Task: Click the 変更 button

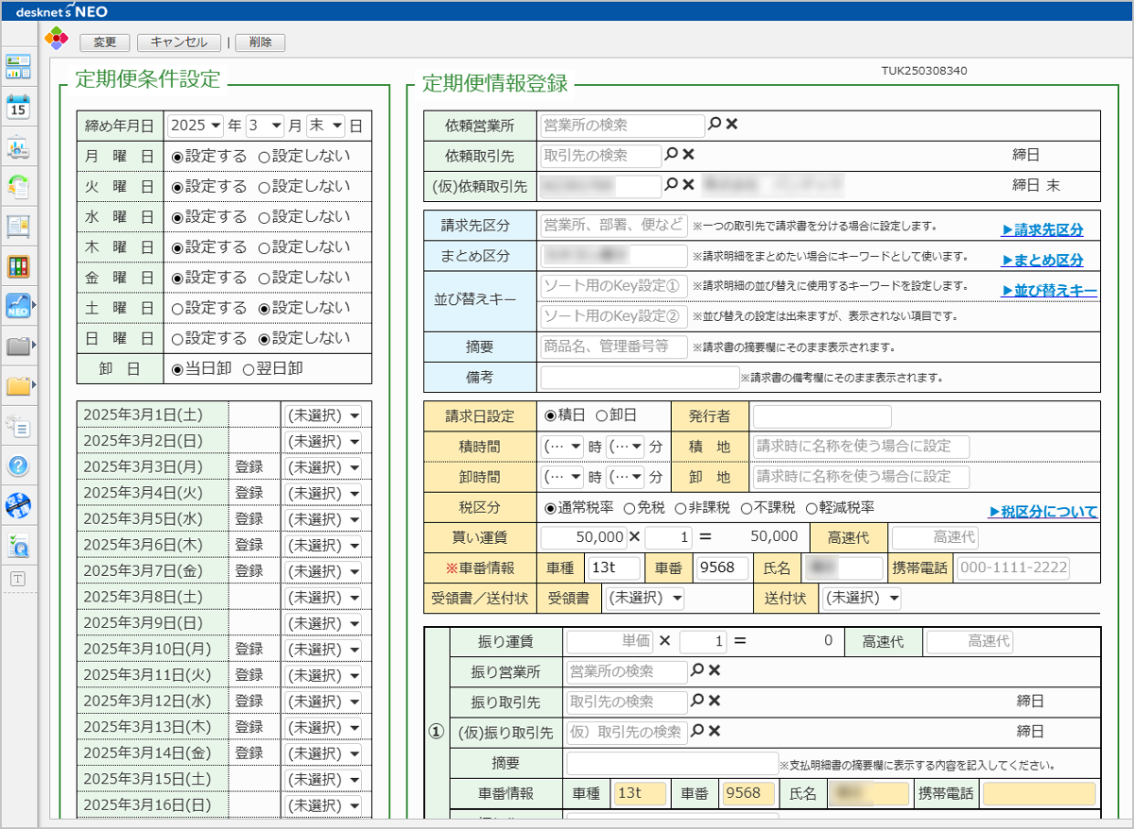Action: 105,42
